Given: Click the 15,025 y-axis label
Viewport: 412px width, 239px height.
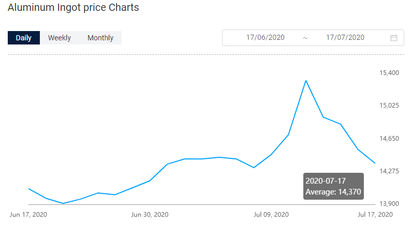Looking at the screenshot, I should (389, 106).
